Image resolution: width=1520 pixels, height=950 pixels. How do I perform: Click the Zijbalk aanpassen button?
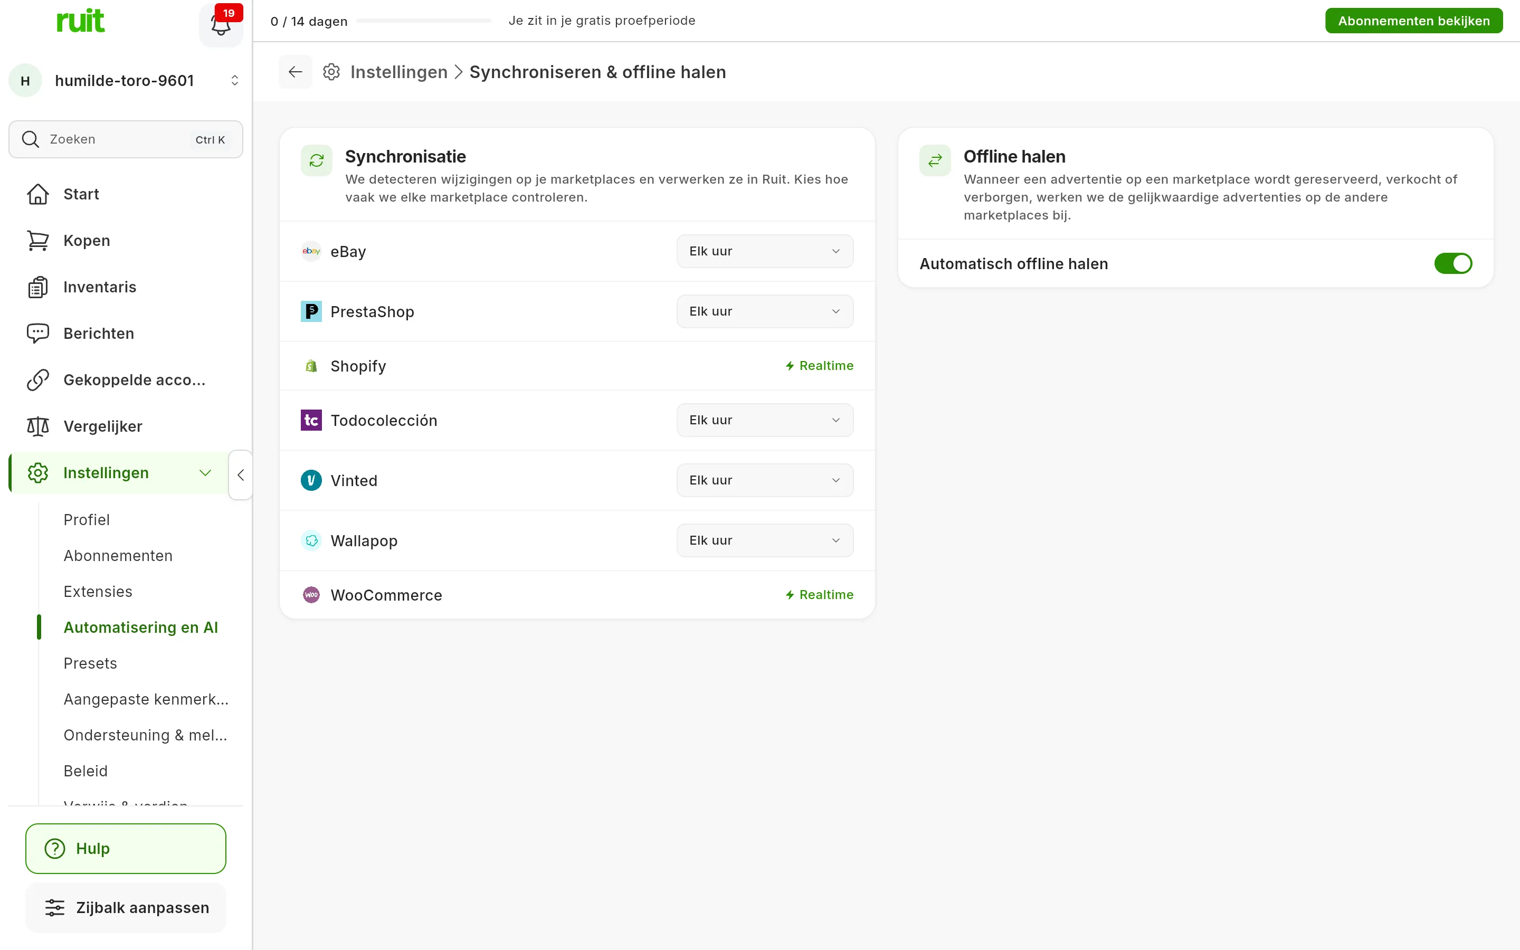[126, 908]
